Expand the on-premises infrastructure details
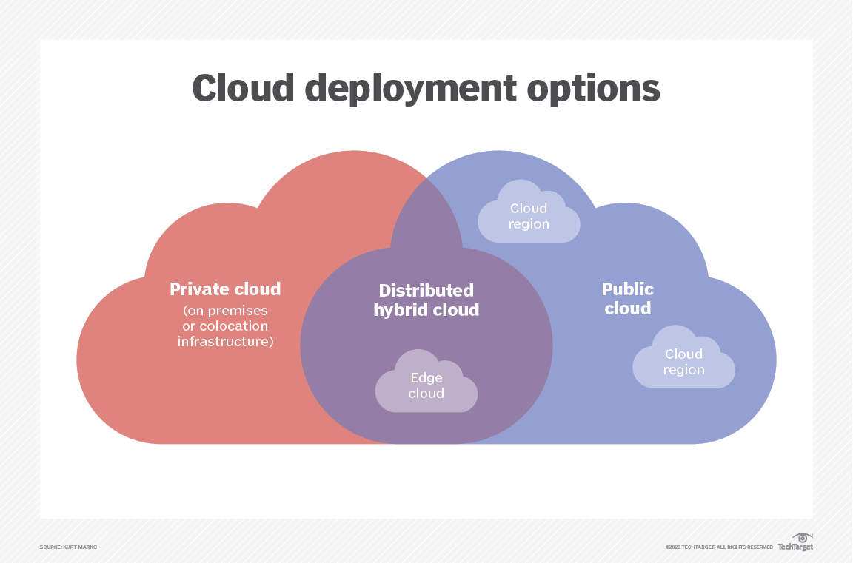 tap(224, 326)
